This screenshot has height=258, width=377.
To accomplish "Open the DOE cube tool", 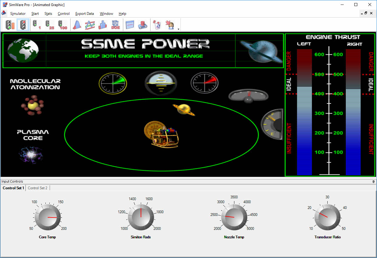I will coord(115,25).
